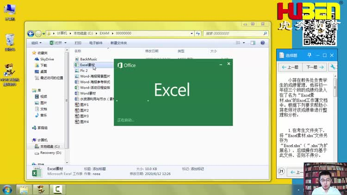
Task: Open Windows Explorer from the taskbar
Action: coord(24,189)
